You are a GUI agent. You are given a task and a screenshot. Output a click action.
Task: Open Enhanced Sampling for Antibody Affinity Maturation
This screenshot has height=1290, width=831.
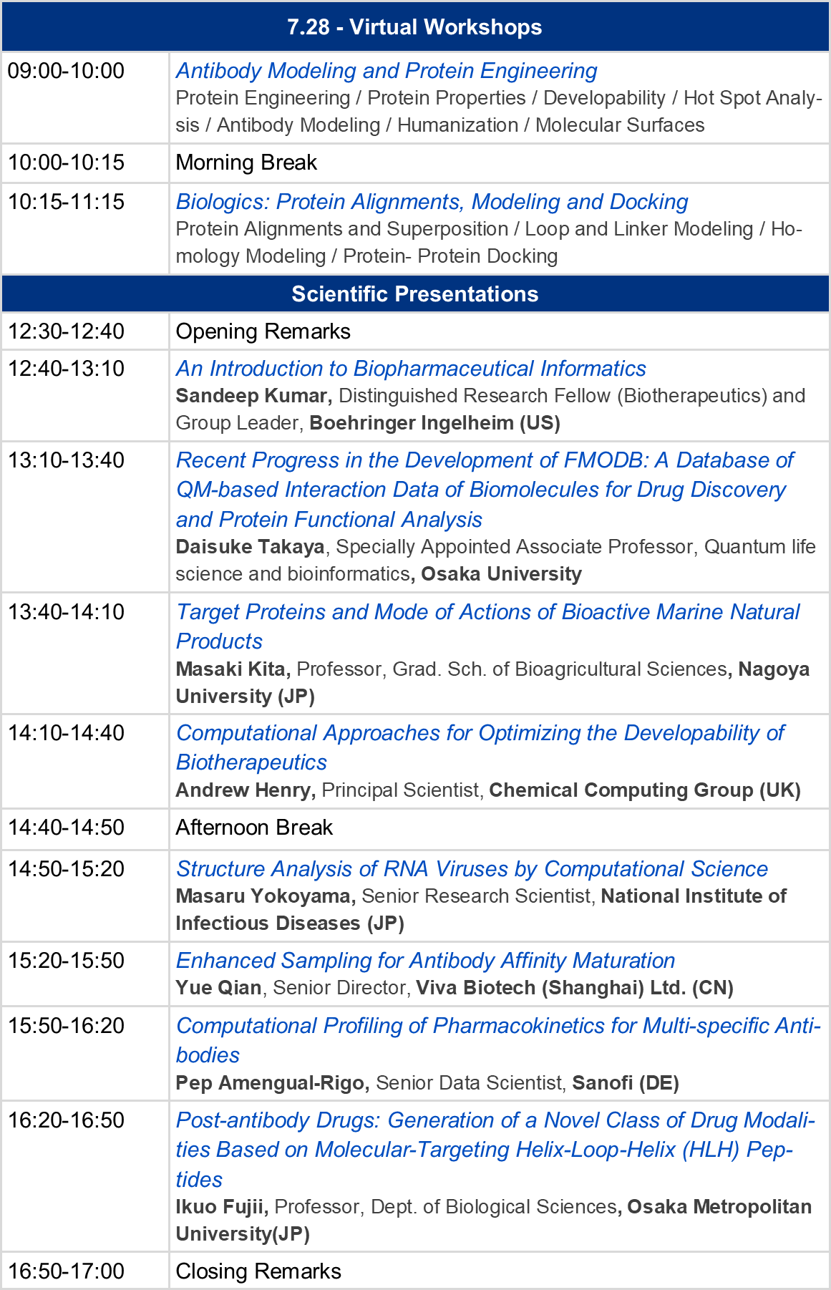[425, 961]
